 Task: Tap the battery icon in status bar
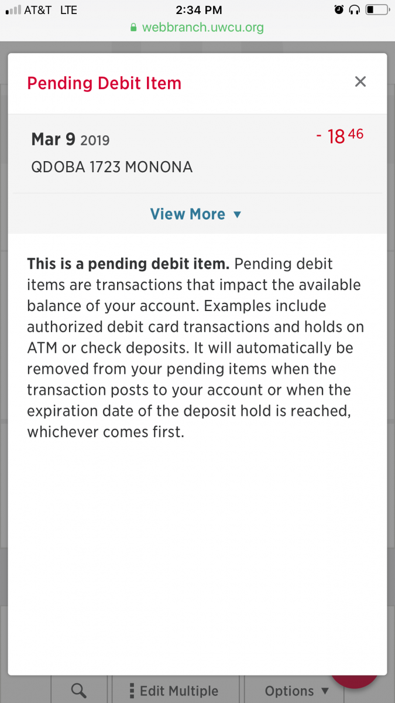(x=377, y=9)
